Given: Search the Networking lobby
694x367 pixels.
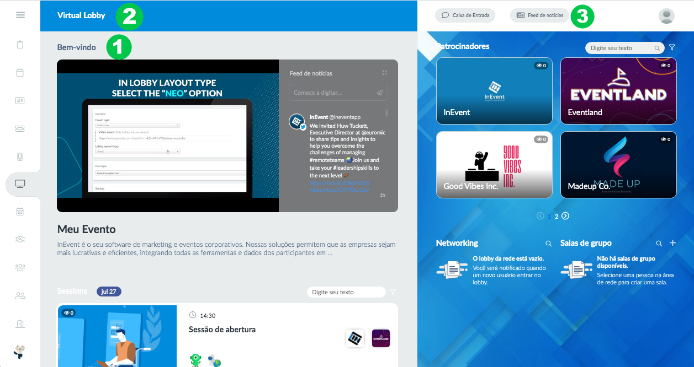Looking at the screenshot, I should point(548,243).
